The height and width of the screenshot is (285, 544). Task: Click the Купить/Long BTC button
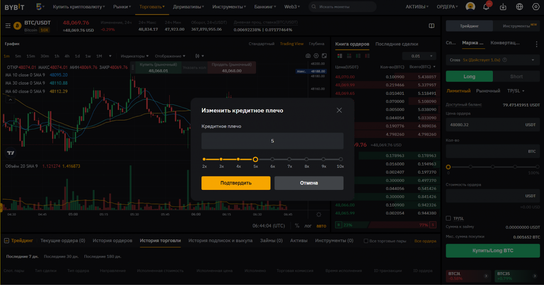(493, 251)
